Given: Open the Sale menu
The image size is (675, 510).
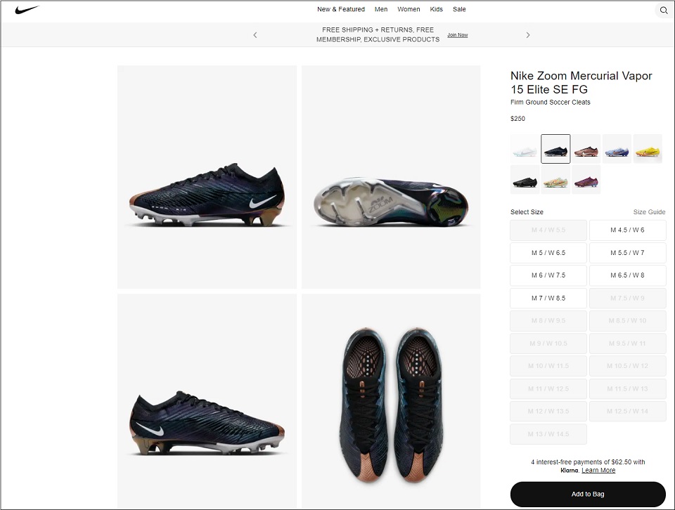Looking at the screenshot, I should (459, 9).
